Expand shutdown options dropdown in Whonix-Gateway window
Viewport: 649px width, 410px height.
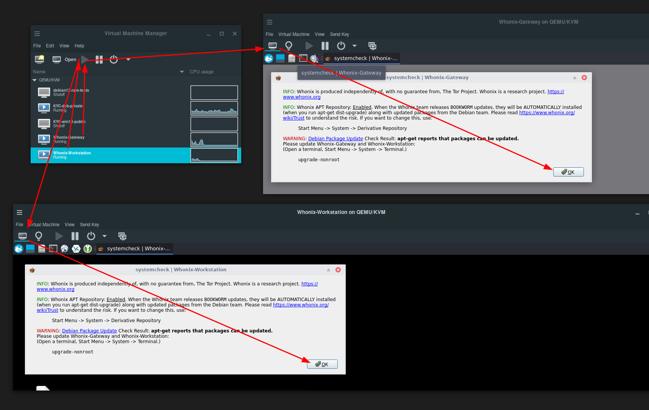pyautogui.click(x=355, y=46)
